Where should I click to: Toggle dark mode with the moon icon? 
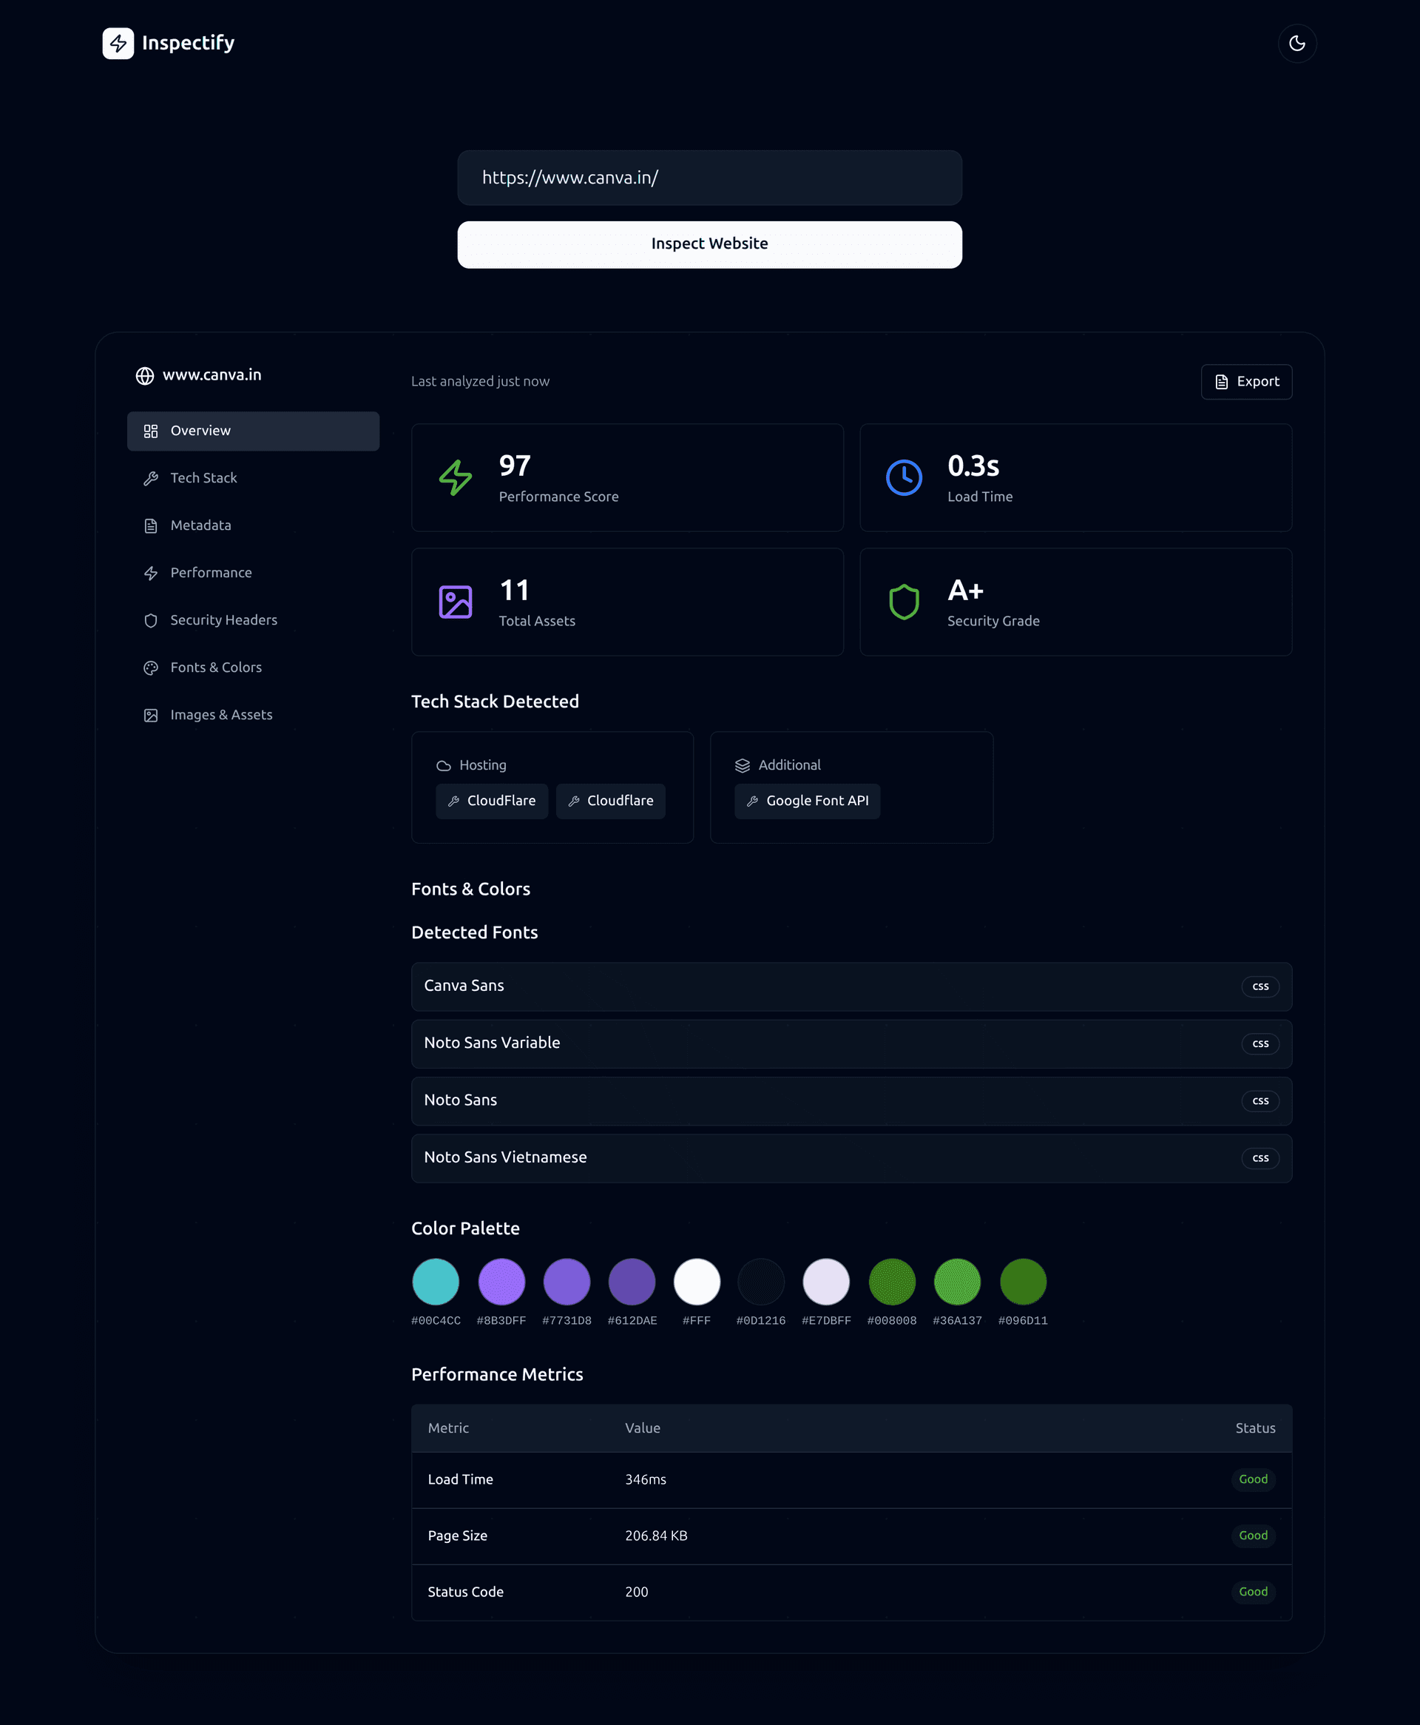pos(1296,44)
